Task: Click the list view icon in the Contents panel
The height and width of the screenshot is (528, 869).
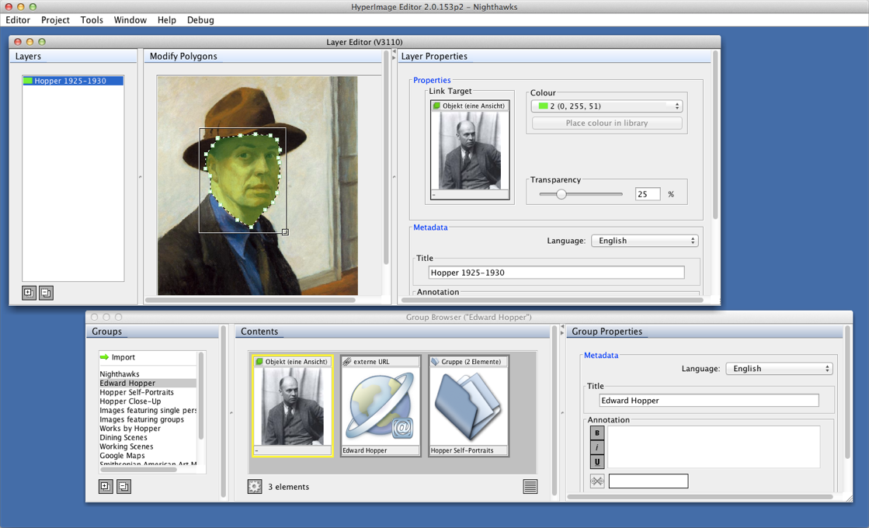Action: click(x=530, y=486)
